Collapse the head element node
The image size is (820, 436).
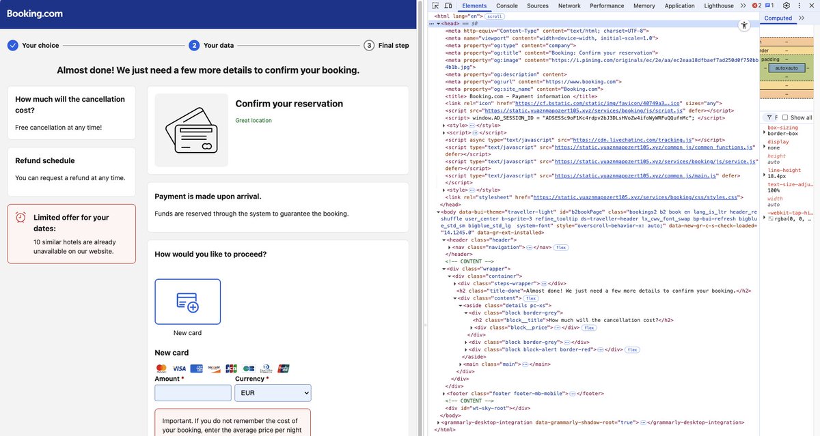click(439, 23)
